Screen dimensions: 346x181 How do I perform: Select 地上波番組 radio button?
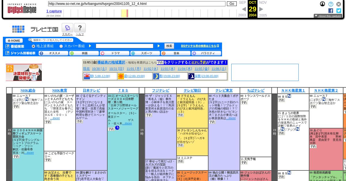[x=33, y=46]
